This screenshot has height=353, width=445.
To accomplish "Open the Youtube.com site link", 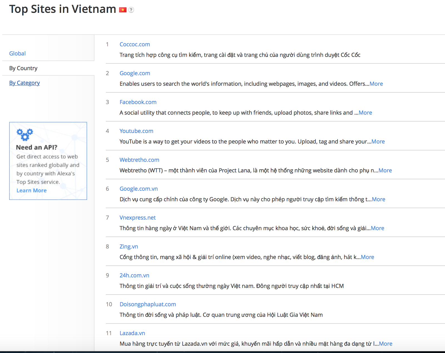I will (x=136, y=131).
